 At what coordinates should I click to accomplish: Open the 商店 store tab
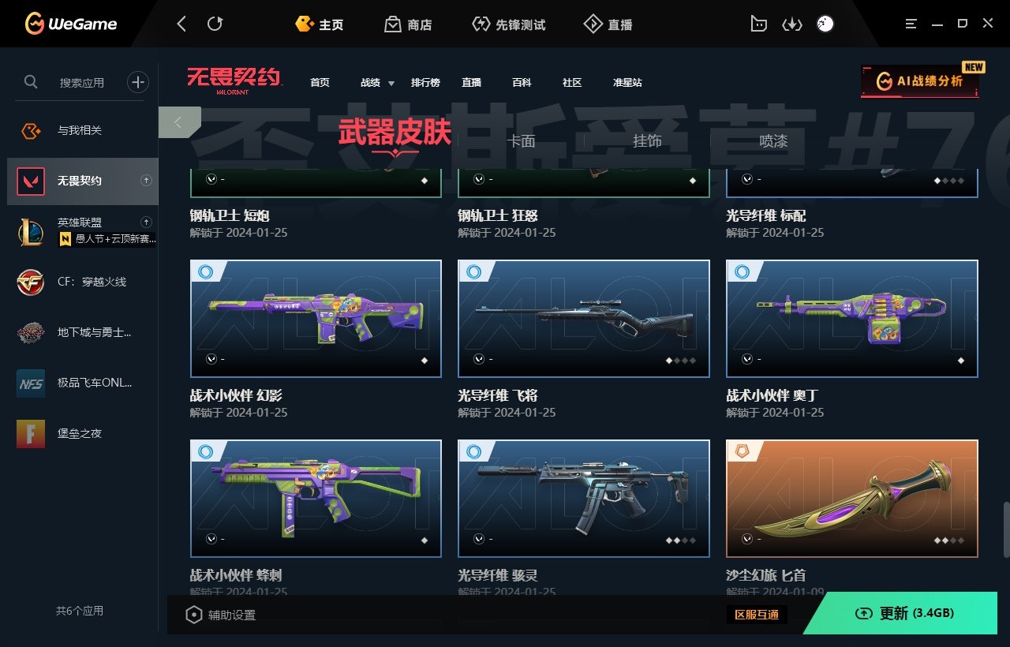tap(409, 24)
